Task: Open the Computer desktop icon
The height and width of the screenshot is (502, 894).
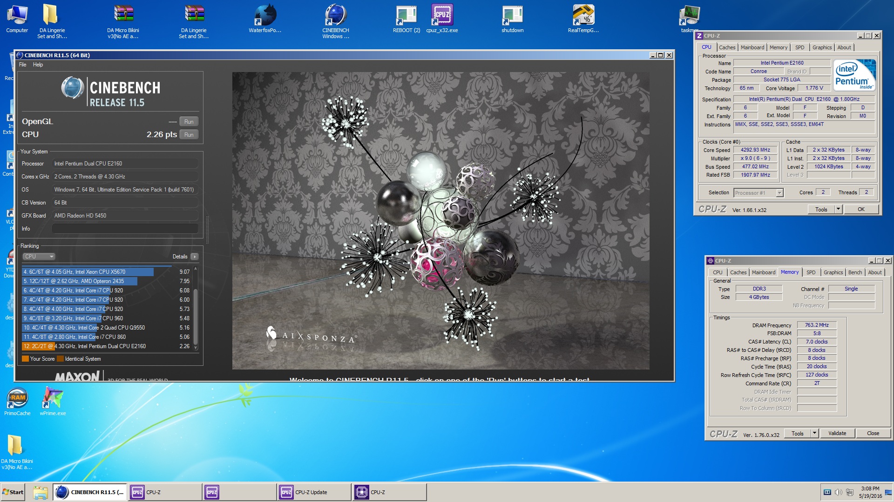Action: (x=17, y=19)
